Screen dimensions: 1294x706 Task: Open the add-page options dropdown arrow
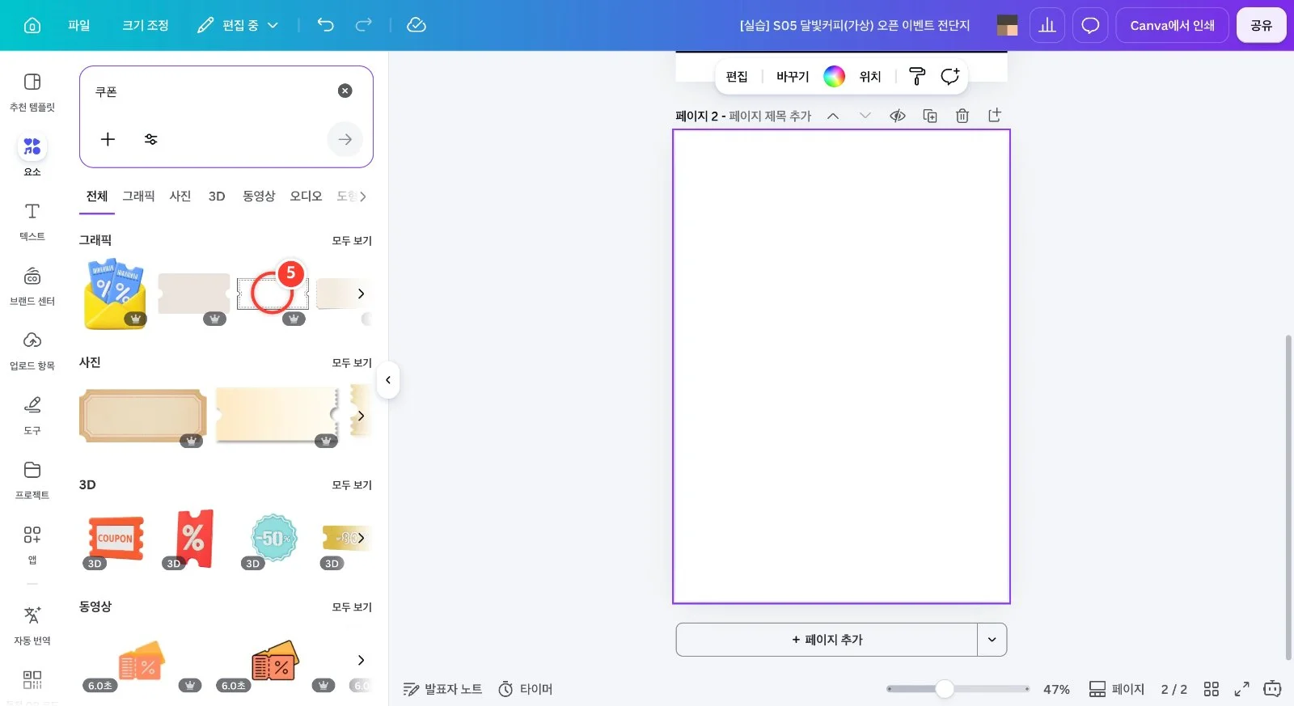point(992,640)
